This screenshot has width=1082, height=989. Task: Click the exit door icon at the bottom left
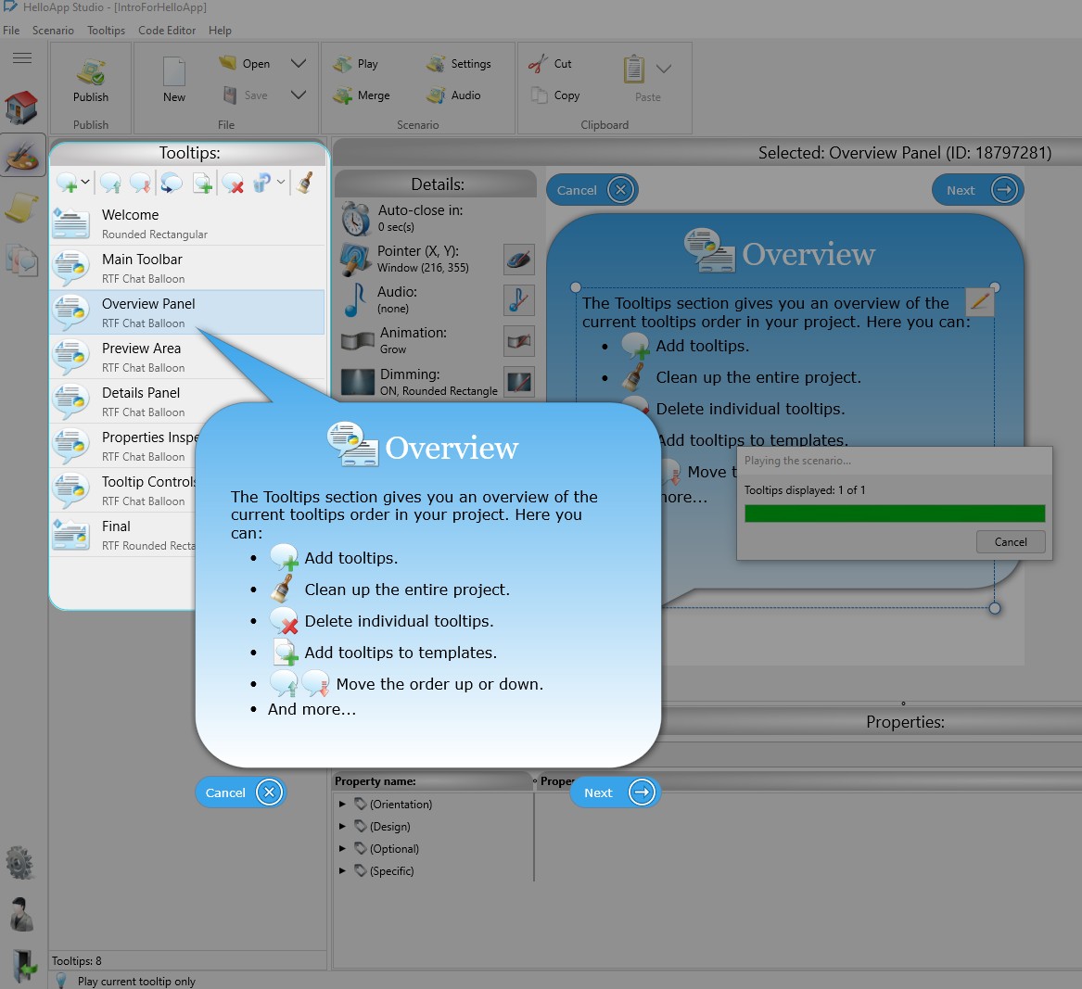(24, 966)
